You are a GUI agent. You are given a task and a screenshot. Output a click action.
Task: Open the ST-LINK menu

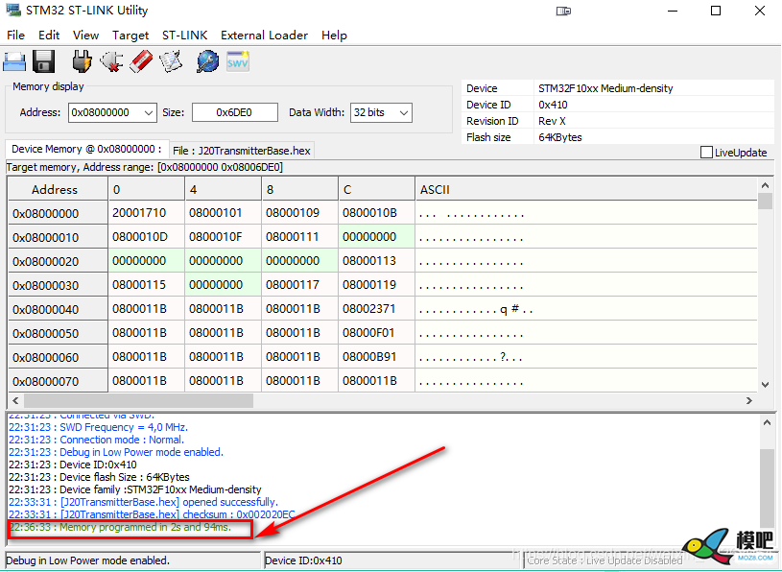coord(184,36)
